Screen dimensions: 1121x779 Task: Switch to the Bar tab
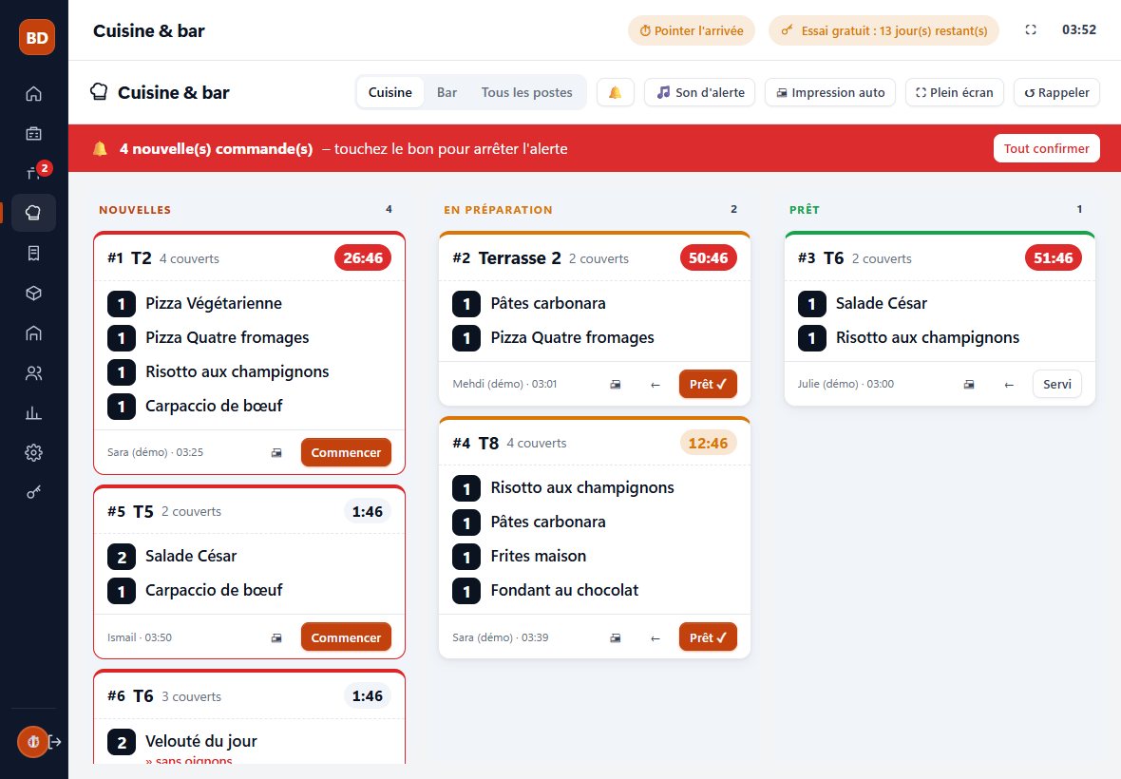(x=446, y=92)
